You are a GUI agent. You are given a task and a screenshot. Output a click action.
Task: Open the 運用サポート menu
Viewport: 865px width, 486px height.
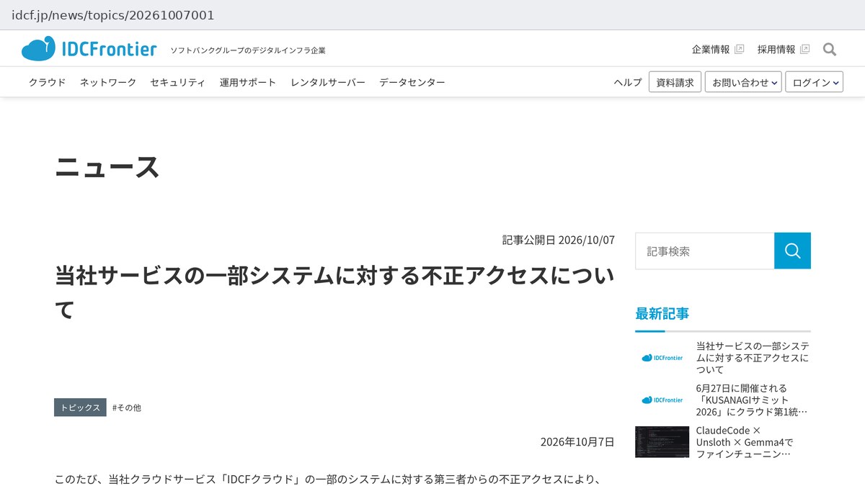click(x=248, y=82)
